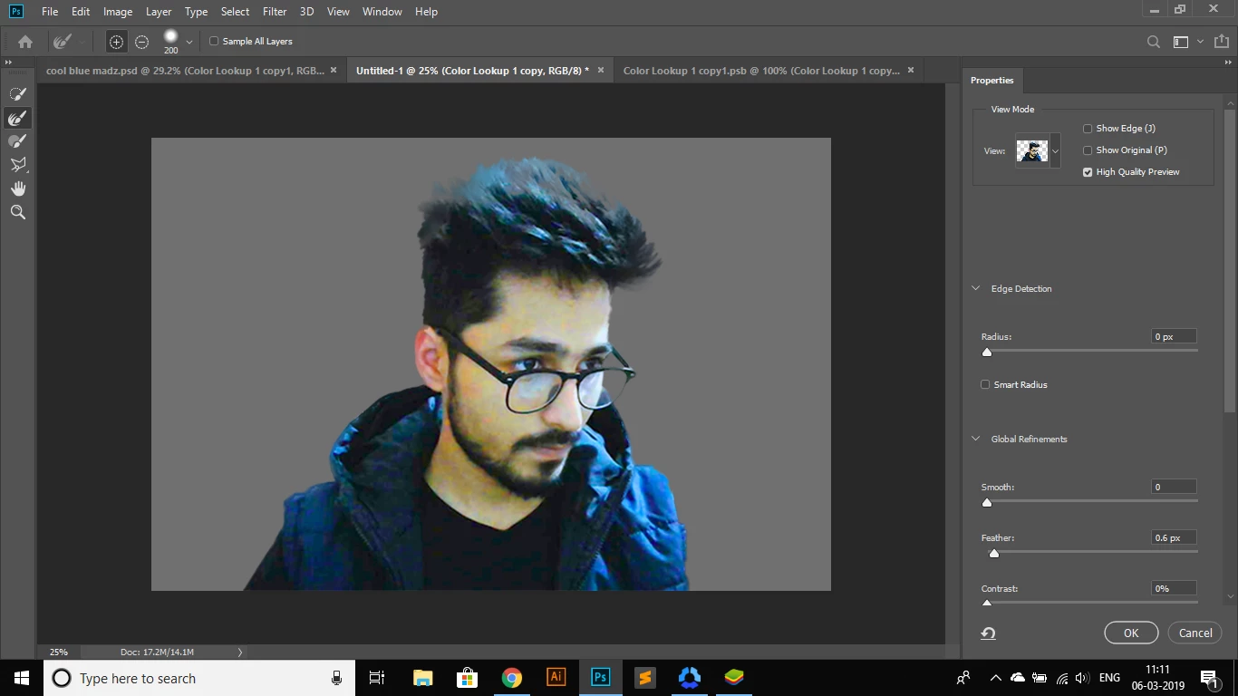Screen dimensions: 1238x696
Task: Click the zoom percentage field 25%
Action: (59, 652)
